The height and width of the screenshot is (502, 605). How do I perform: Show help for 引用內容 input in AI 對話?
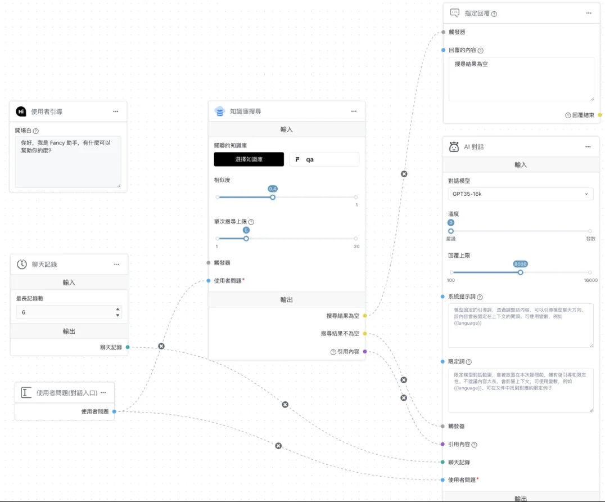[474, 445]
